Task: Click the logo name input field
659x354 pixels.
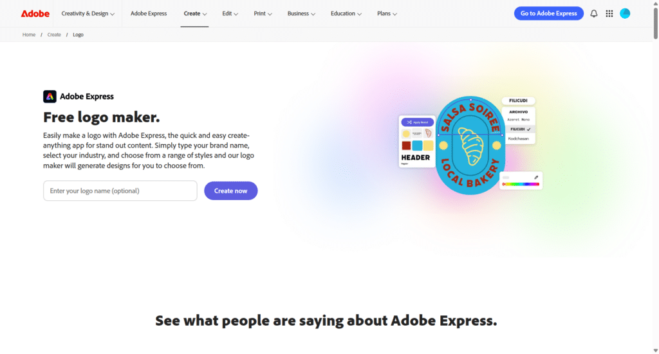Action: pyautogui.click(x=120, y=191)
